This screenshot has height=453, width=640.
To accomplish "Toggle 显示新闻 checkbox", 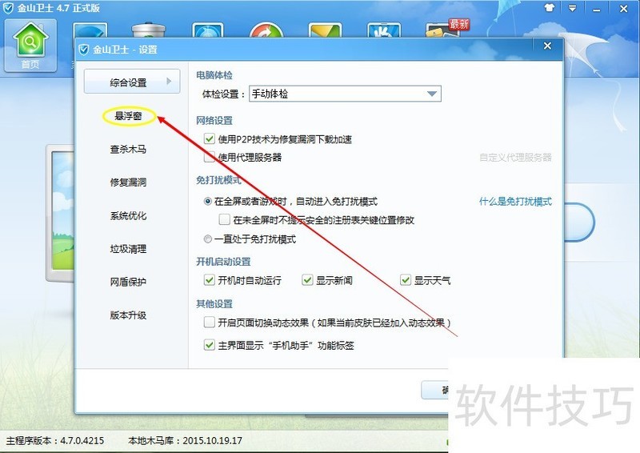I will coord(307,280).
